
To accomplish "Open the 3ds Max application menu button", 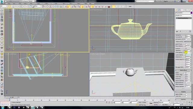I will tap(2, 2).
